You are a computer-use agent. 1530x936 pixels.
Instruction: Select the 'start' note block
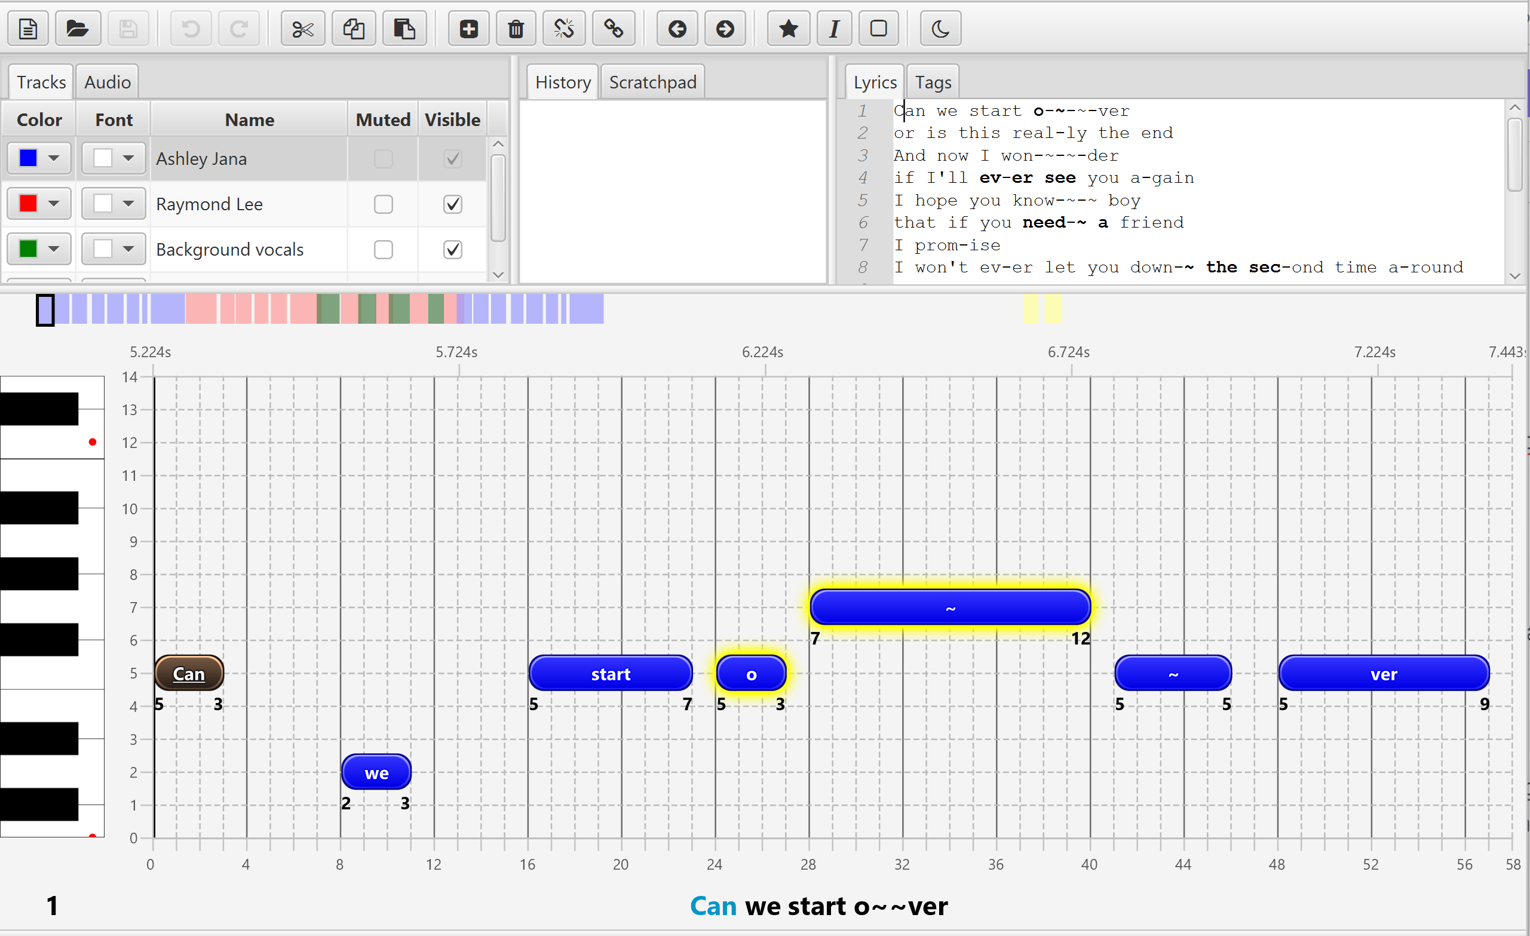coord(610,673)
